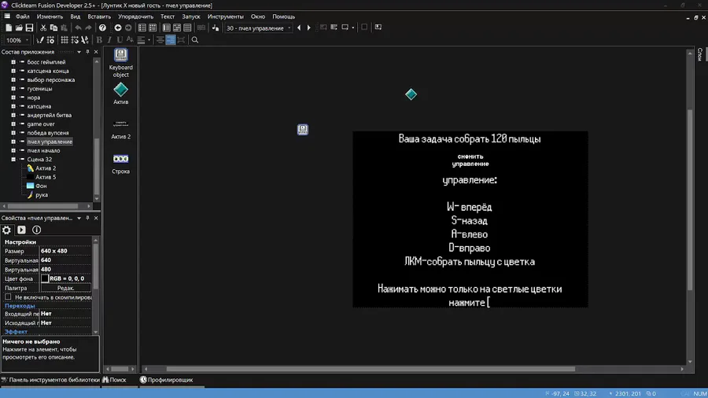Expand the 'катсцена конца' tree node
708x398 pixels.
tap(13, 71)
